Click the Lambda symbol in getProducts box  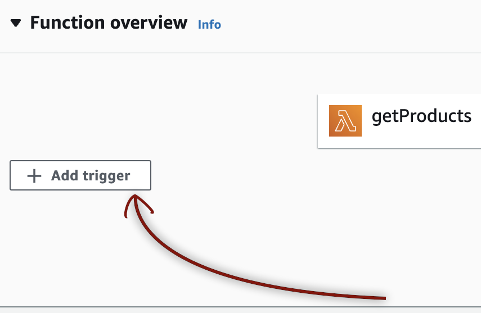pyautogui.click(x=345, y=121)
